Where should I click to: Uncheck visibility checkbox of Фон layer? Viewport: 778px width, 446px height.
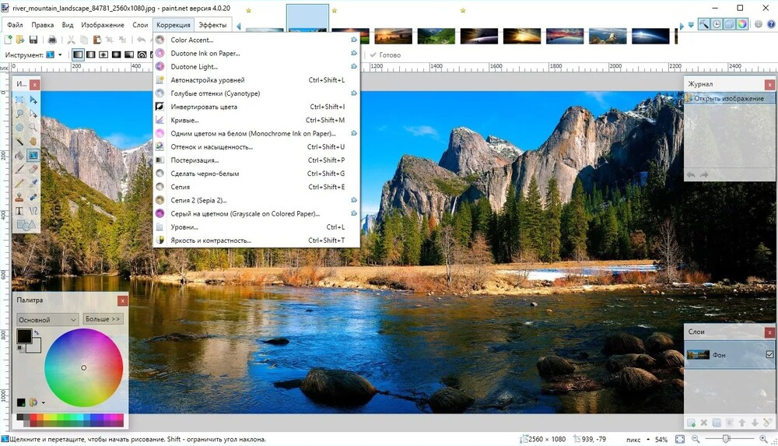coord(769,354)
